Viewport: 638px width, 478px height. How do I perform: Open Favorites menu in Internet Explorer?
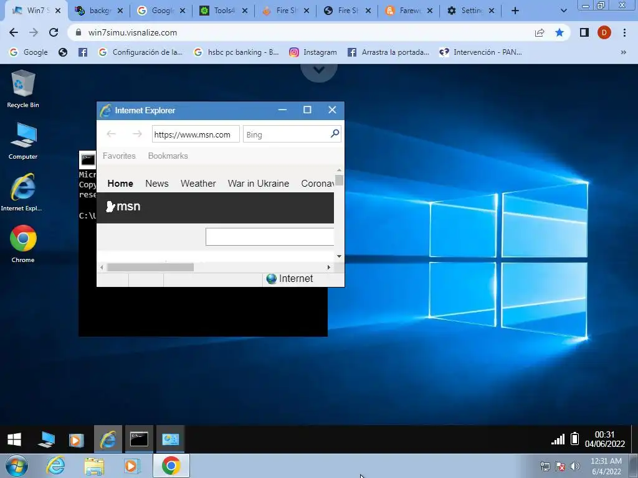click(x=119, y=156)
